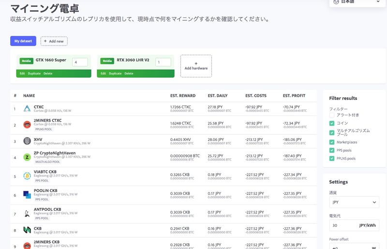Click the CTXC coin icon
The height and width of the screenshot is (249, 387).
(27, 109)
